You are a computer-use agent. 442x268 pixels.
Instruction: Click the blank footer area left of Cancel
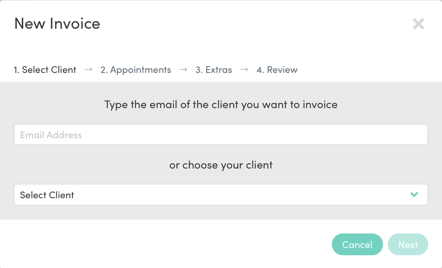pos(166,245)
